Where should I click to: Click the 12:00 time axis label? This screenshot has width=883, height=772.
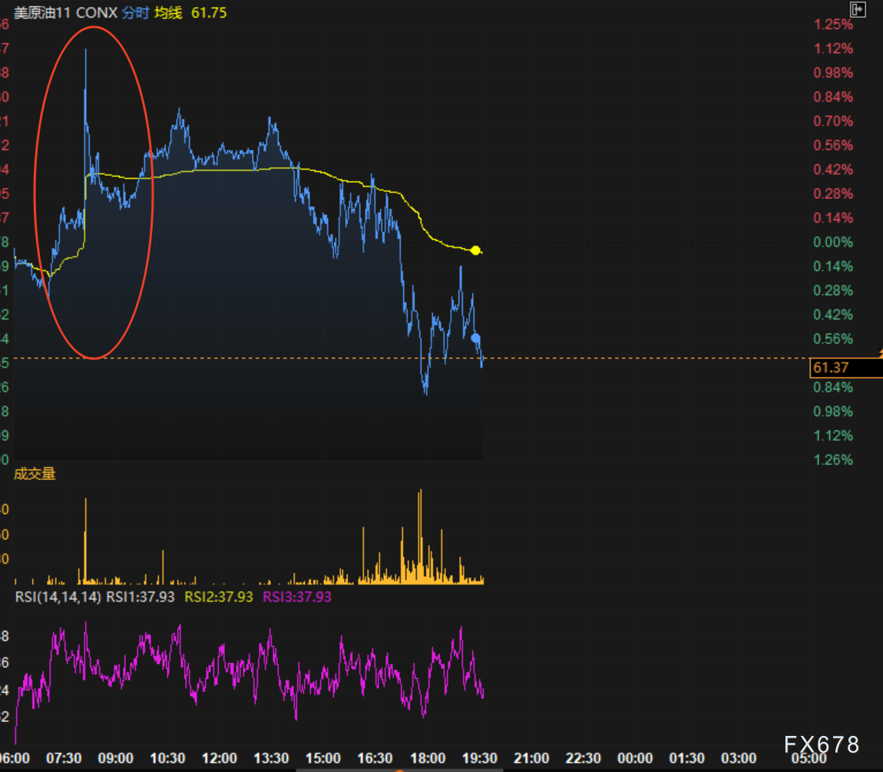click(220, 758)
